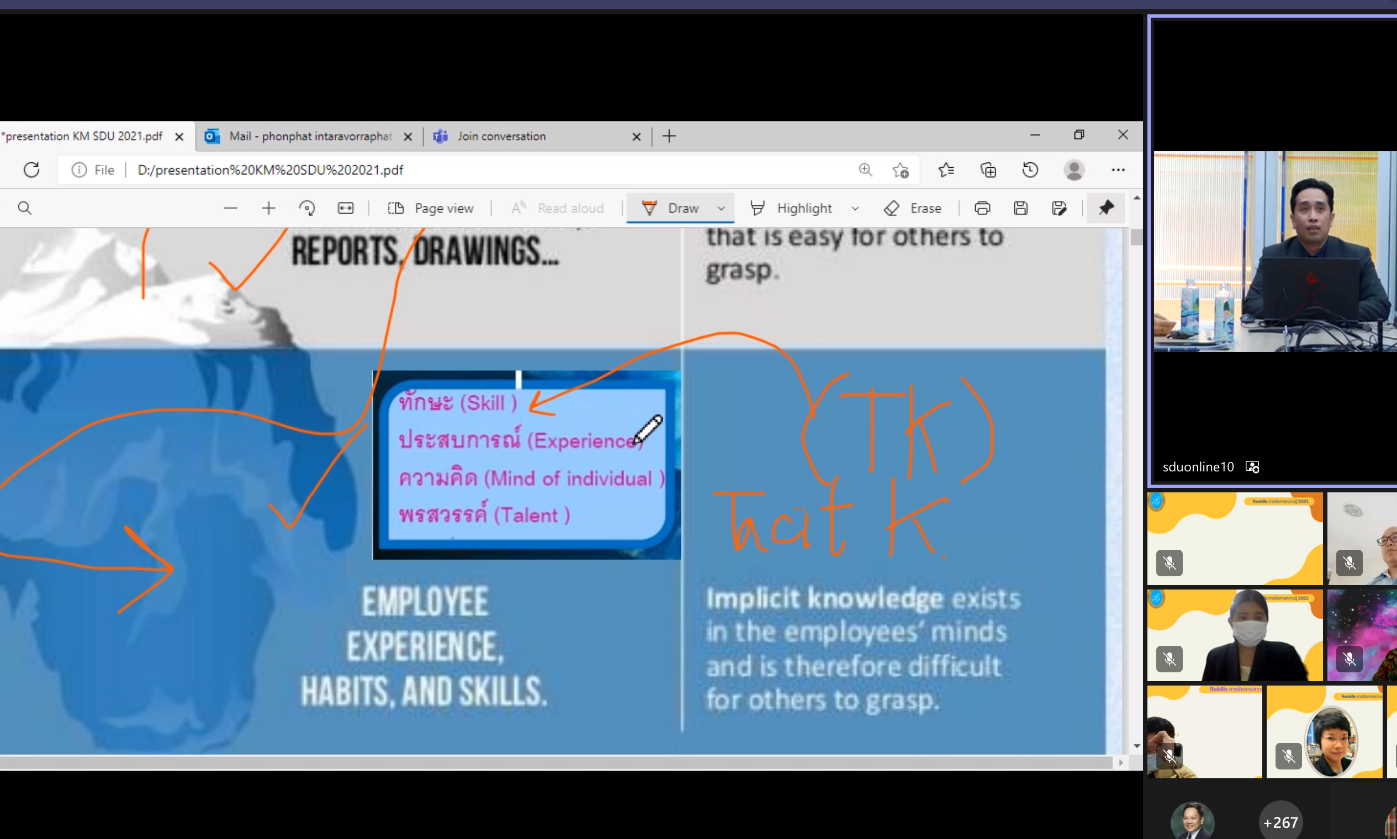Open a new browser tab

(x=669, y=136)
